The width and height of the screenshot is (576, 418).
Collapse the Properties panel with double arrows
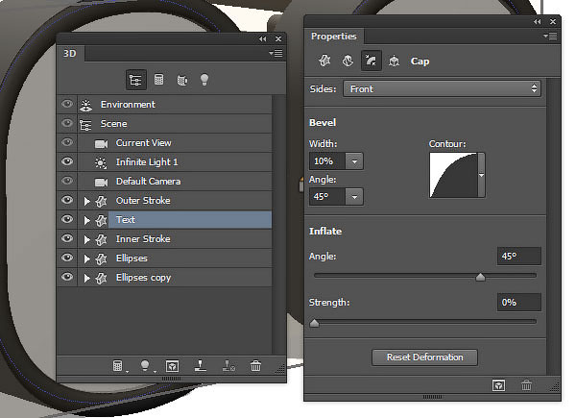[x=537, y=22]
